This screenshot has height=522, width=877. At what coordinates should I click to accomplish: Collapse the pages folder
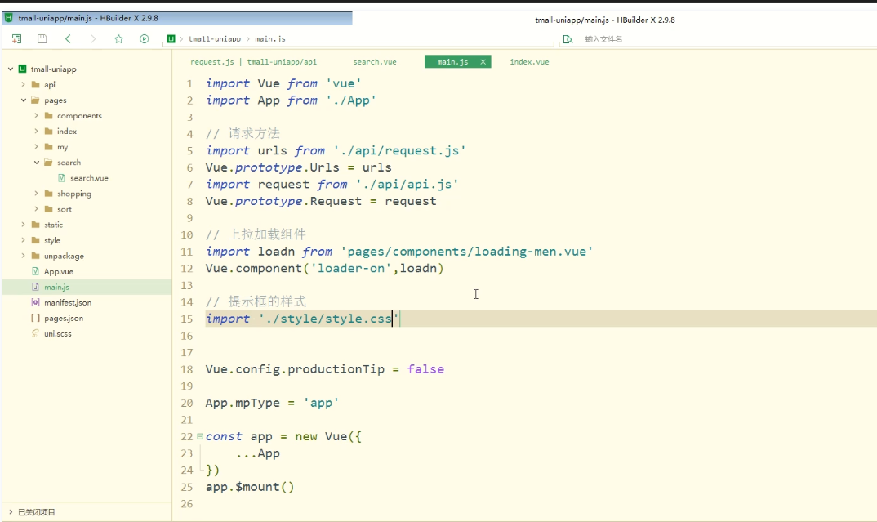point(24,100)
